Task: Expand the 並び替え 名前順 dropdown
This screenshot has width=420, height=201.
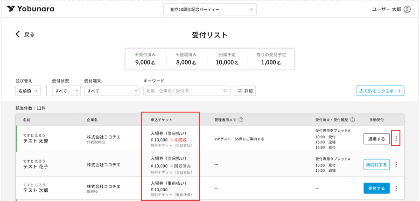Action: pyautogui.click(x=28, y=91)
